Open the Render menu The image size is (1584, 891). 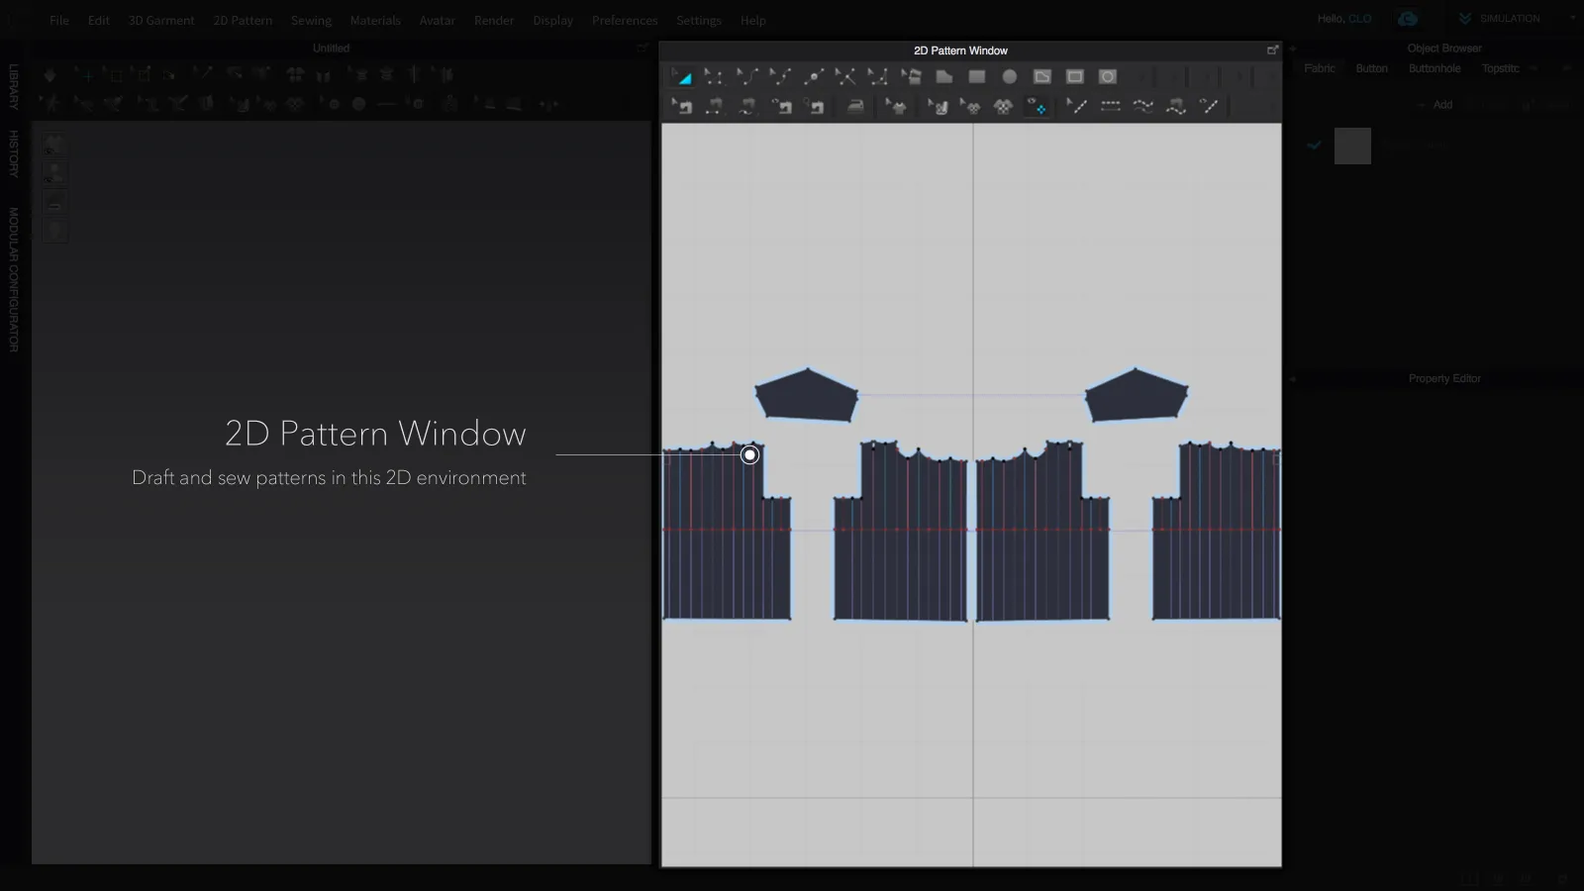point(494,20)
